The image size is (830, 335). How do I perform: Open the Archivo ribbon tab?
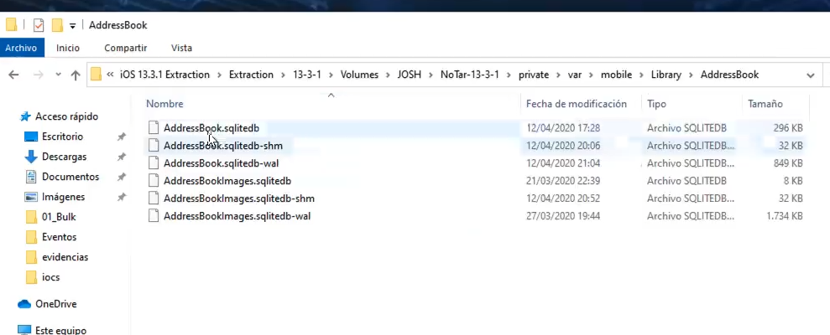tap(21, 48)
